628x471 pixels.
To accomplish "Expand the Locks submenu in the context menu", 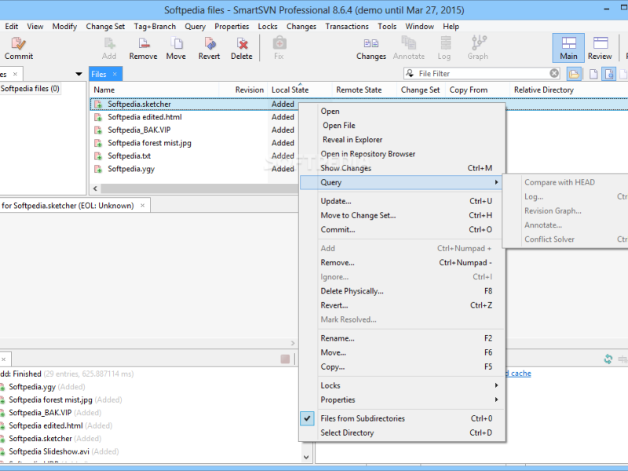I will pyautogui.click(x=402, y=385).
